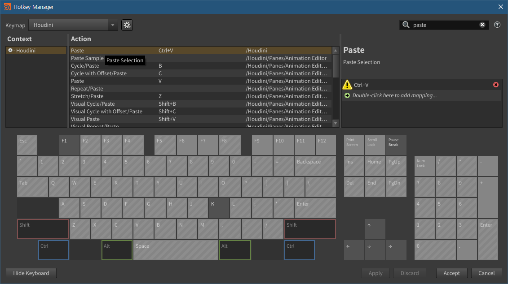Click the green add mapping plus icon
508x284 pixels.
coord(347,95)
